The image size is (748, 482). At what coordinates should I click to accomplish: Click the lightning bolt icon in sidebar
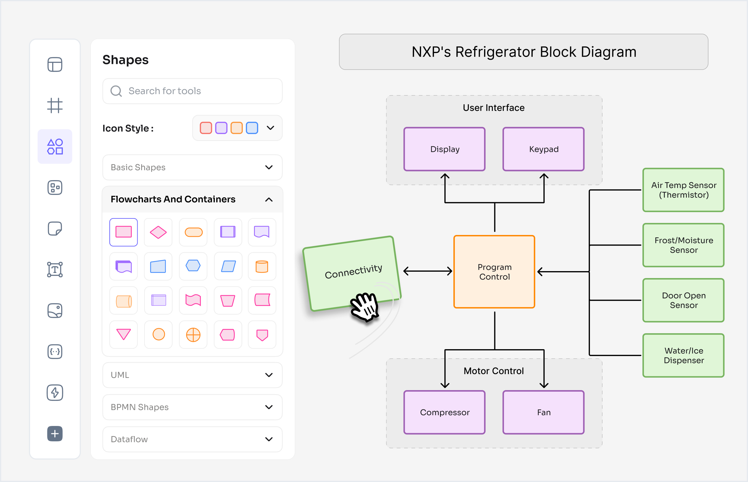tap(55, 393)
